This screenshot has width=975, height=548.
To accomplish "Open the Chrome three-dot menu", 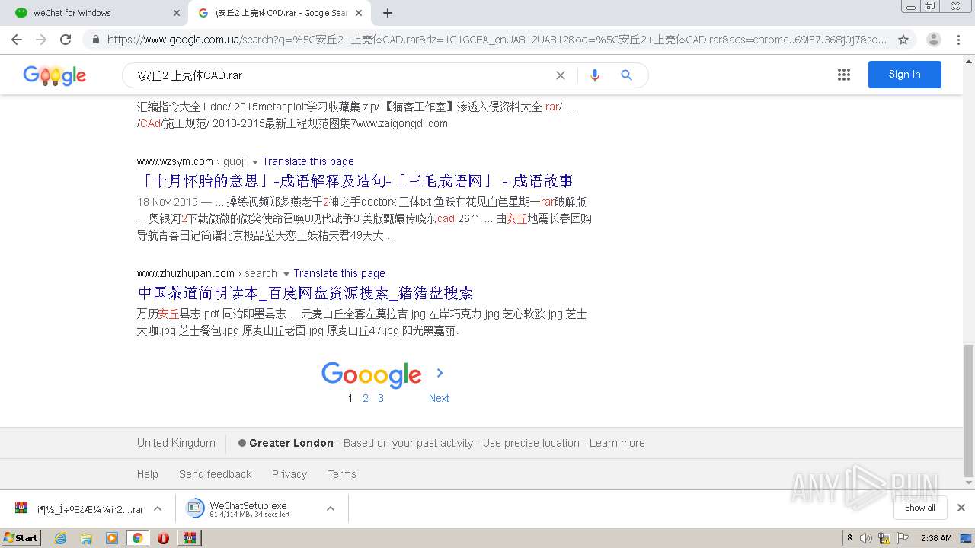I will [958, 40].
